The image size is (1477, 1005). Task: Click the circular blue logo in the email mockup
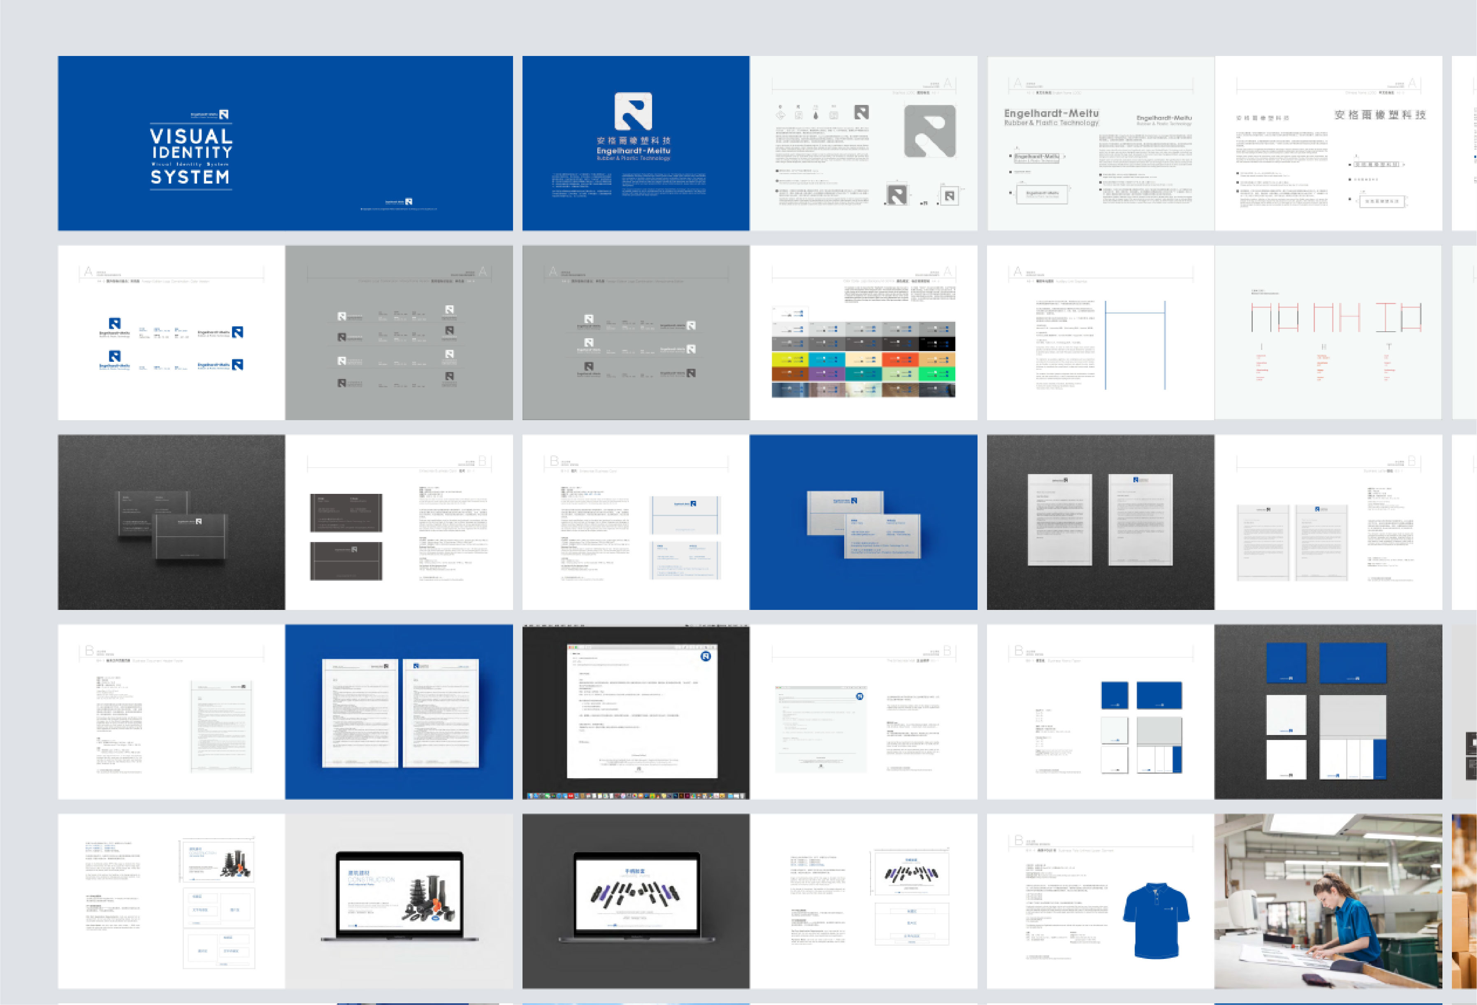[706, 657]
